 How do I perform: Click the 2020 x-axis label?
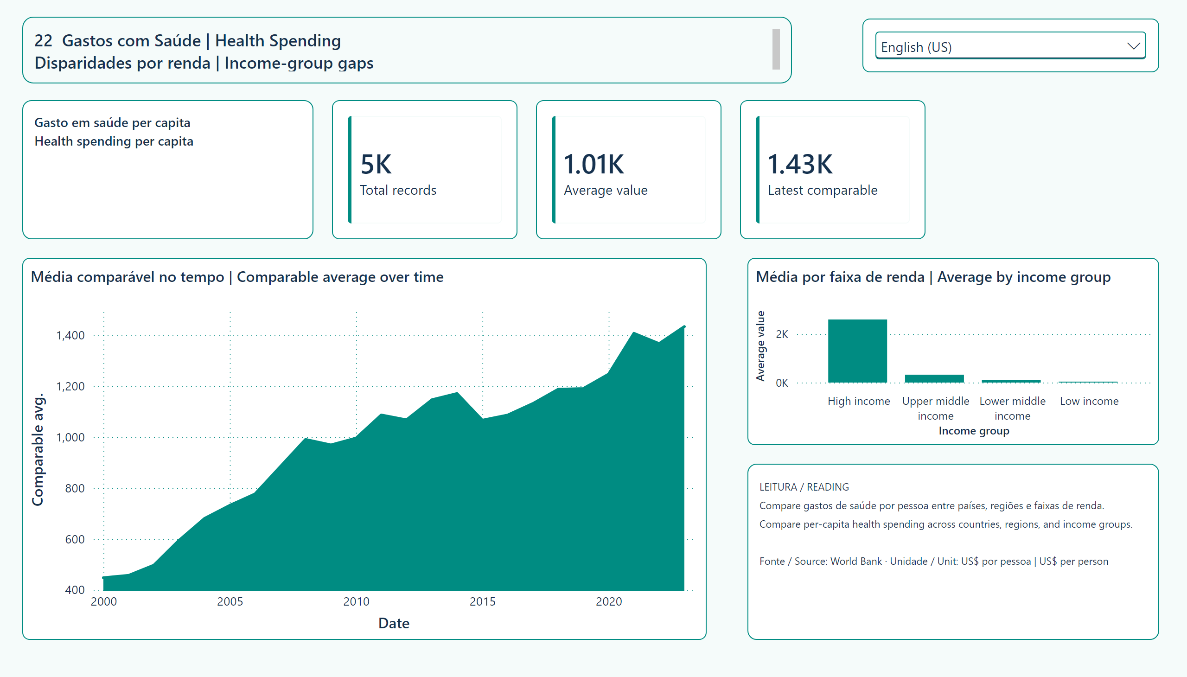point(609,601)
